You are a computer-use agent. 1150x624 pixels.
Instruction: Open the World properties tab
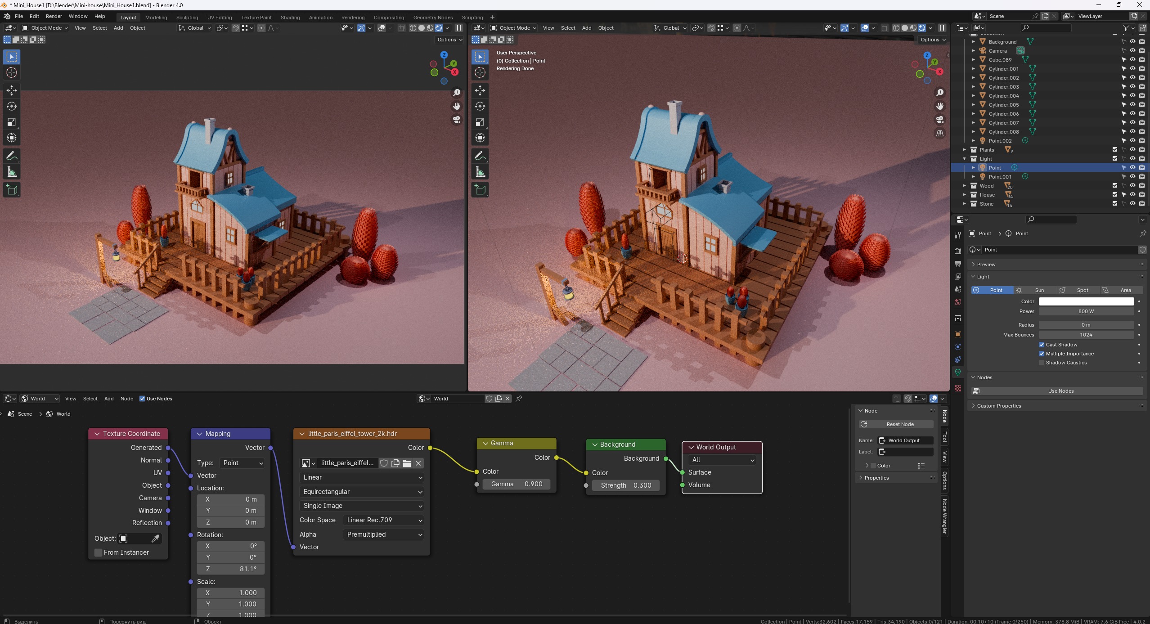[x=958, y=302]
